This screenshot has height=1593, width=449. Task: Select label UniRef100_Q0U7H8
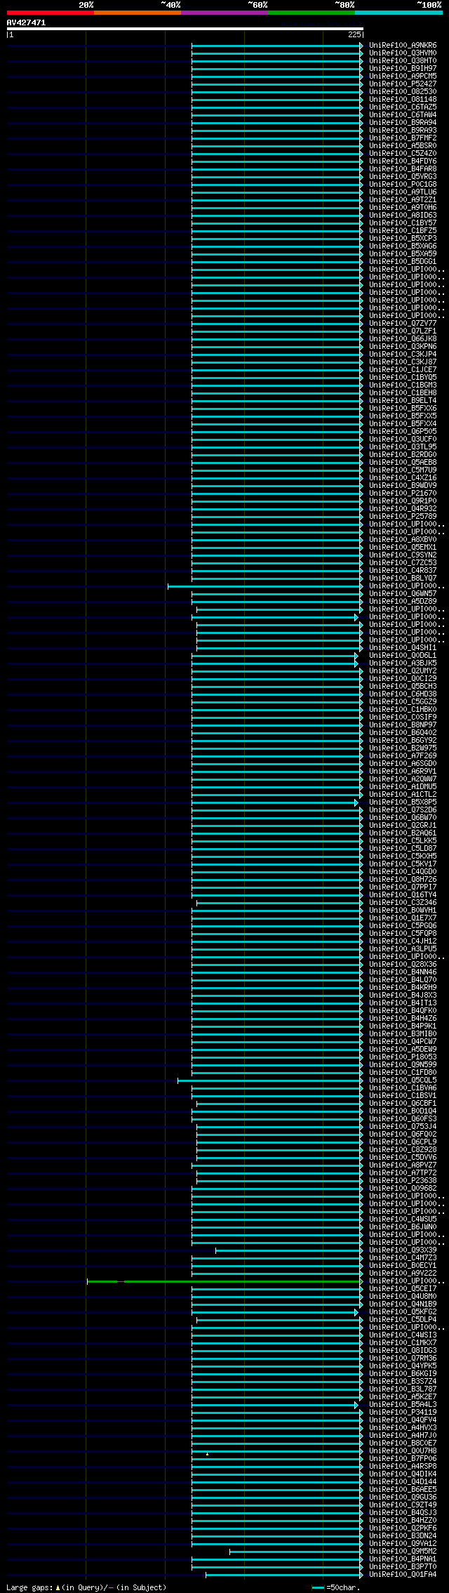(x=403, y=1451)
